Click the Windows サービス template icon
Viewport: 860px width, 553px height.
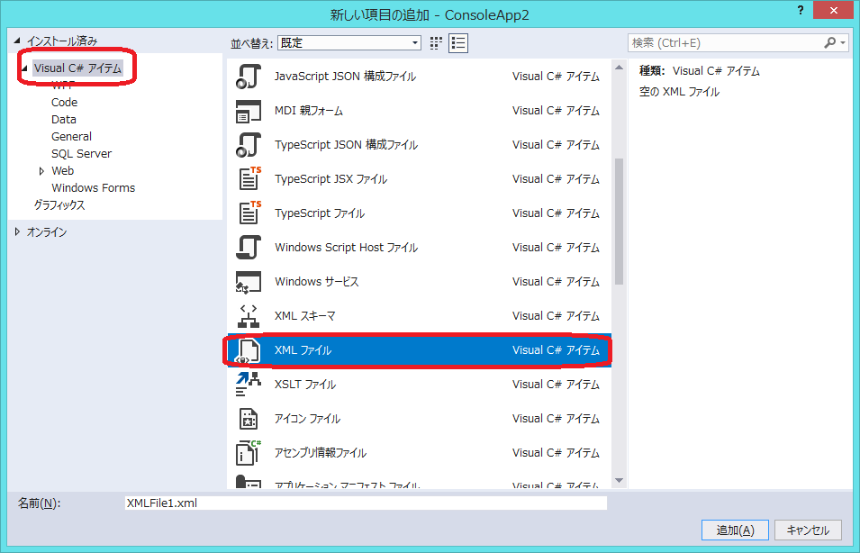click(249, 282)
